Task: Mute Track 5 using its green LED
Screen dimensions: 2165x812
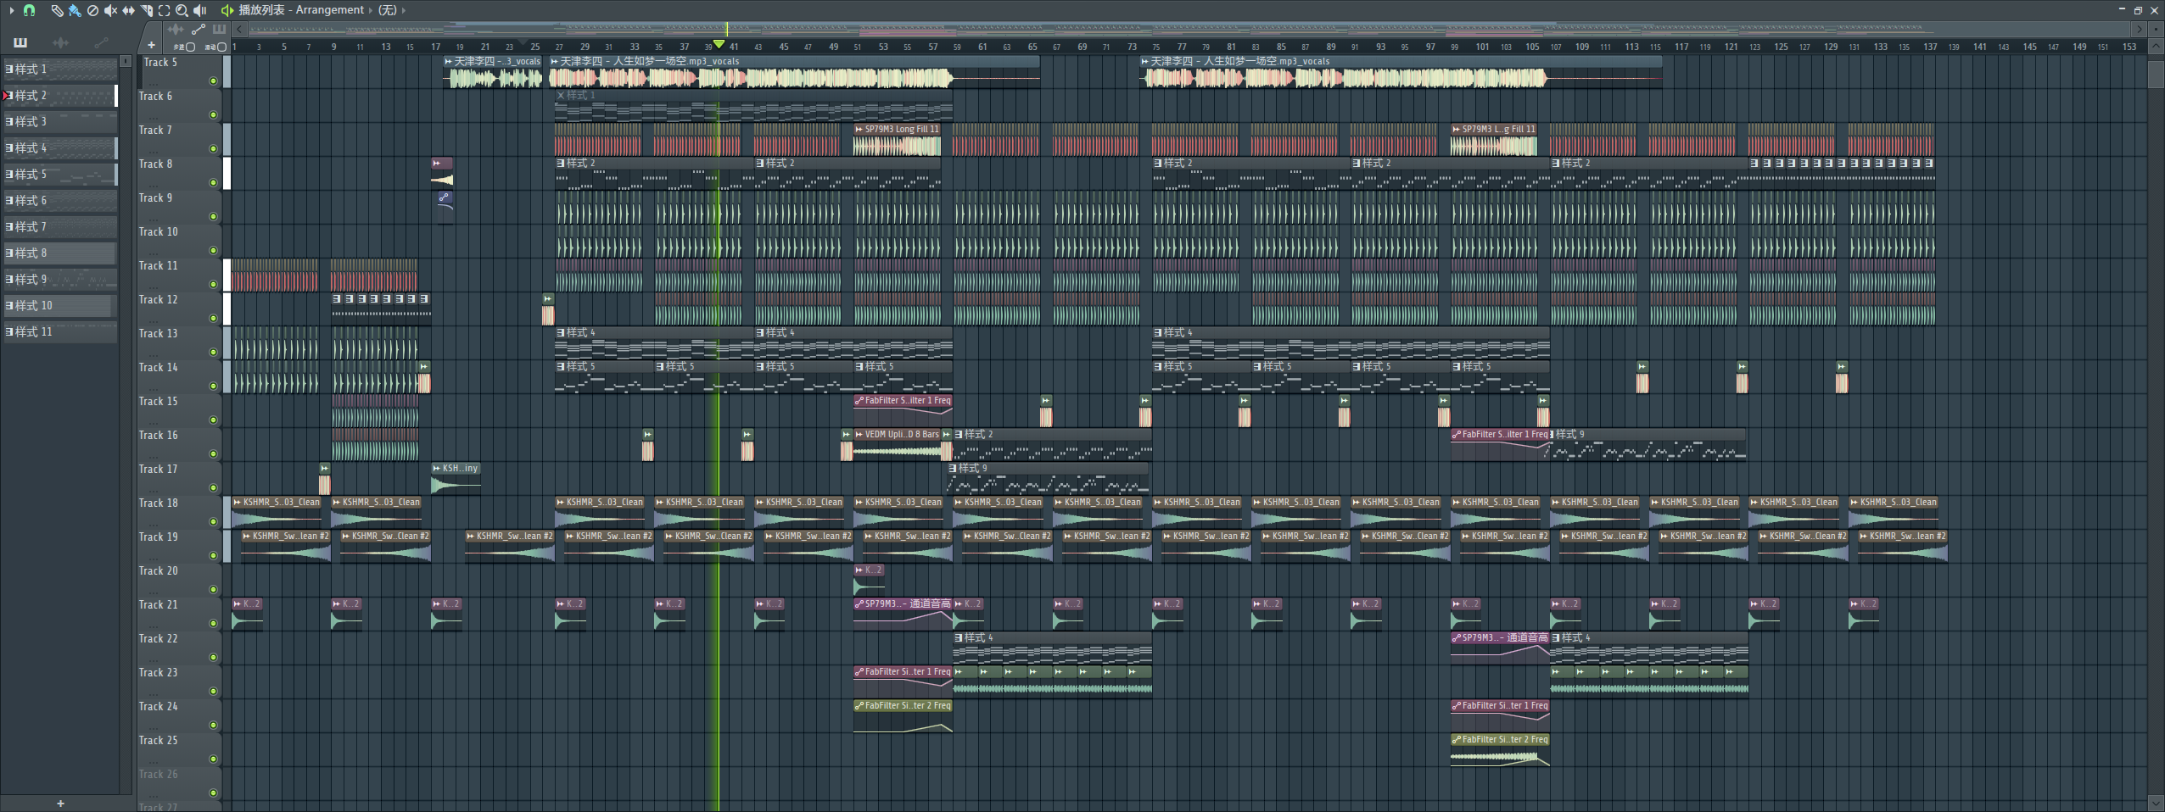Action: (x=213, y=81)
